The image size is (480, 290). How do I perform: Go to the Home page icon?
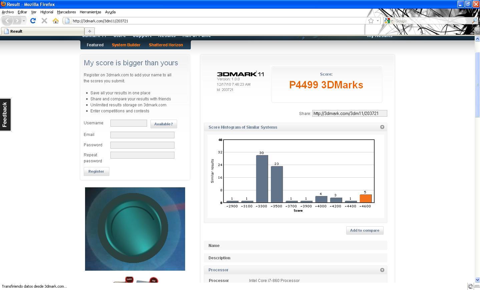[x=56, y=21]
